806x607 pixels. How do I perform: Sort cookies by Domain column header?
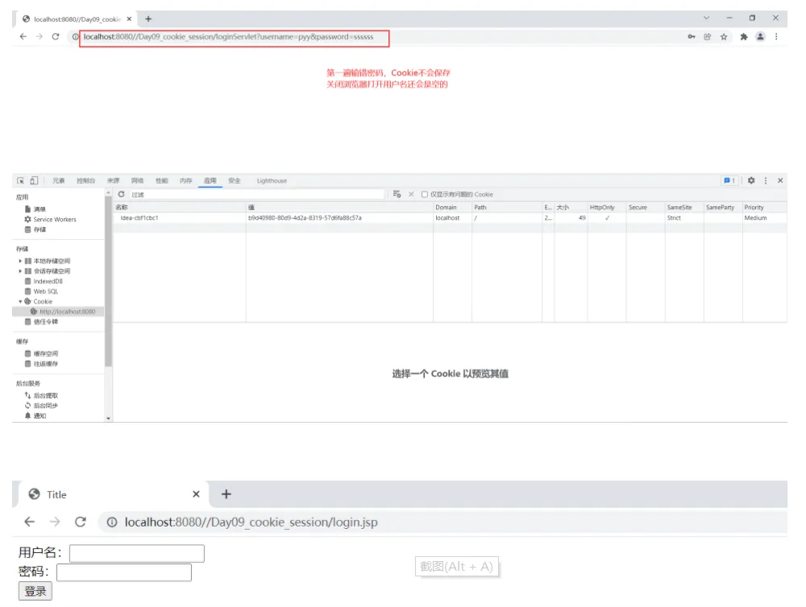452,208
